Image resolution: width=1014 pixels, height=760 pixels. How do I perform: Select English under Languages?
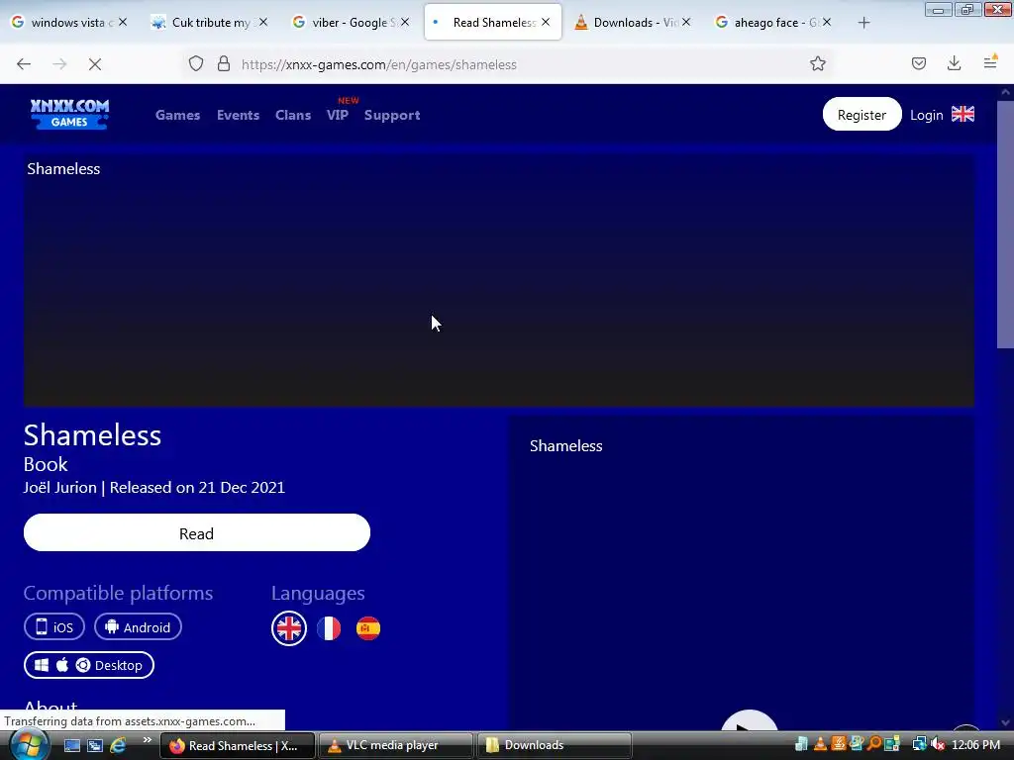click(x=289, y=628)
